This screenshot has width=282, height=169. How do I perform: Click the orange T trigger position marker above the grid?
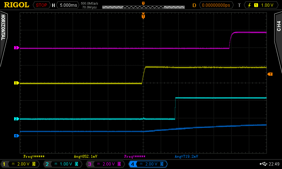(143, 16)
